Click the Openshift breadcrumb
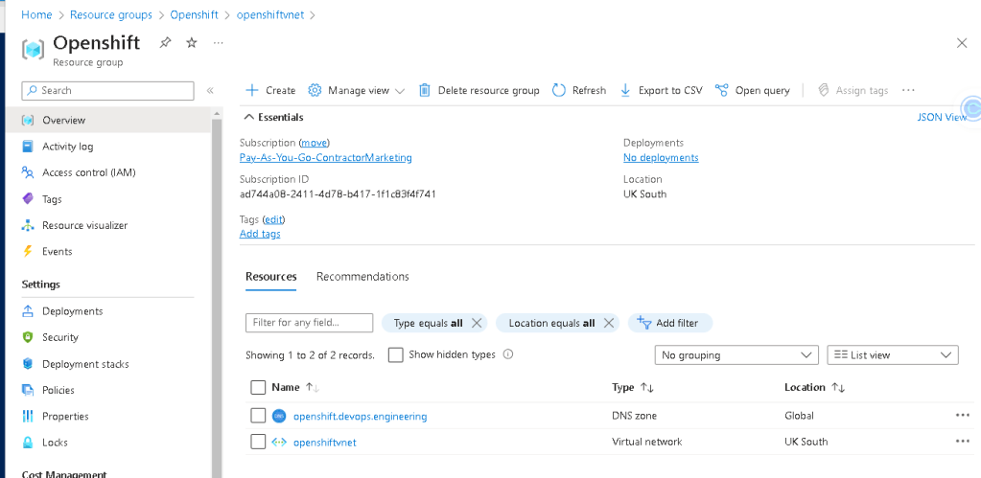 pyautogui.click(x=194, y=14)
